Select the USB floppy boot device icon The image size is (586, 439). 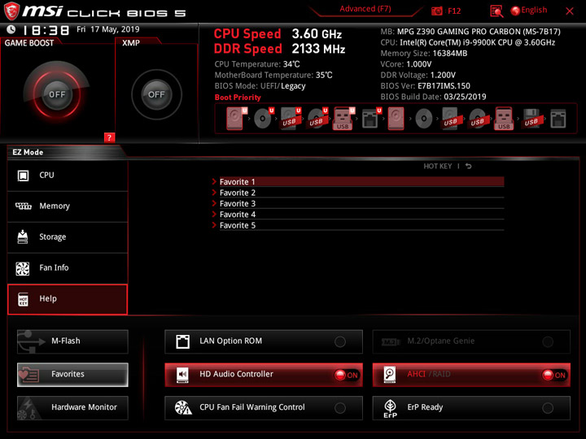point(531,119)
